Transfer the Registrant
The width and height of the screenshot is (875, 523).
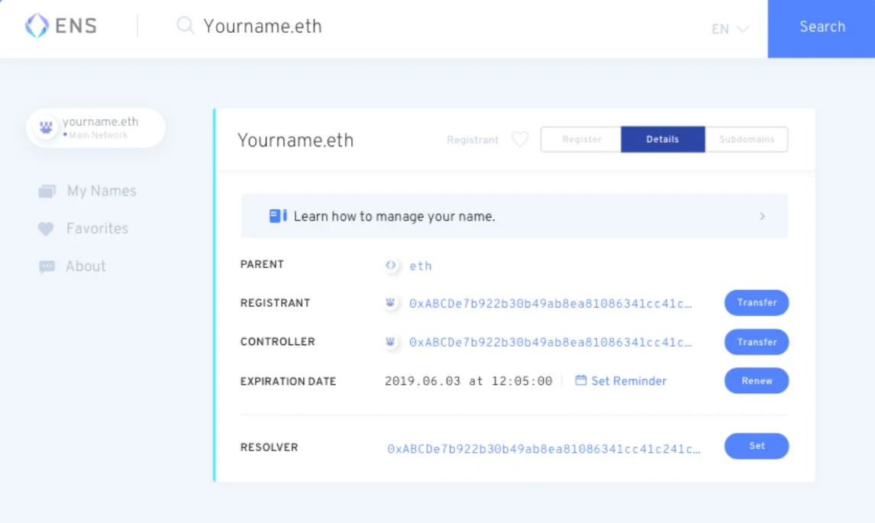click(x=756, y=302)
